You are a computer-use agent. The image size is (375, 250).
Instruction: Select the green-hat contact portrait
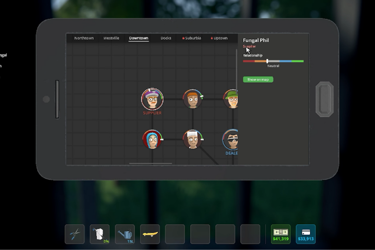[231, 99]
